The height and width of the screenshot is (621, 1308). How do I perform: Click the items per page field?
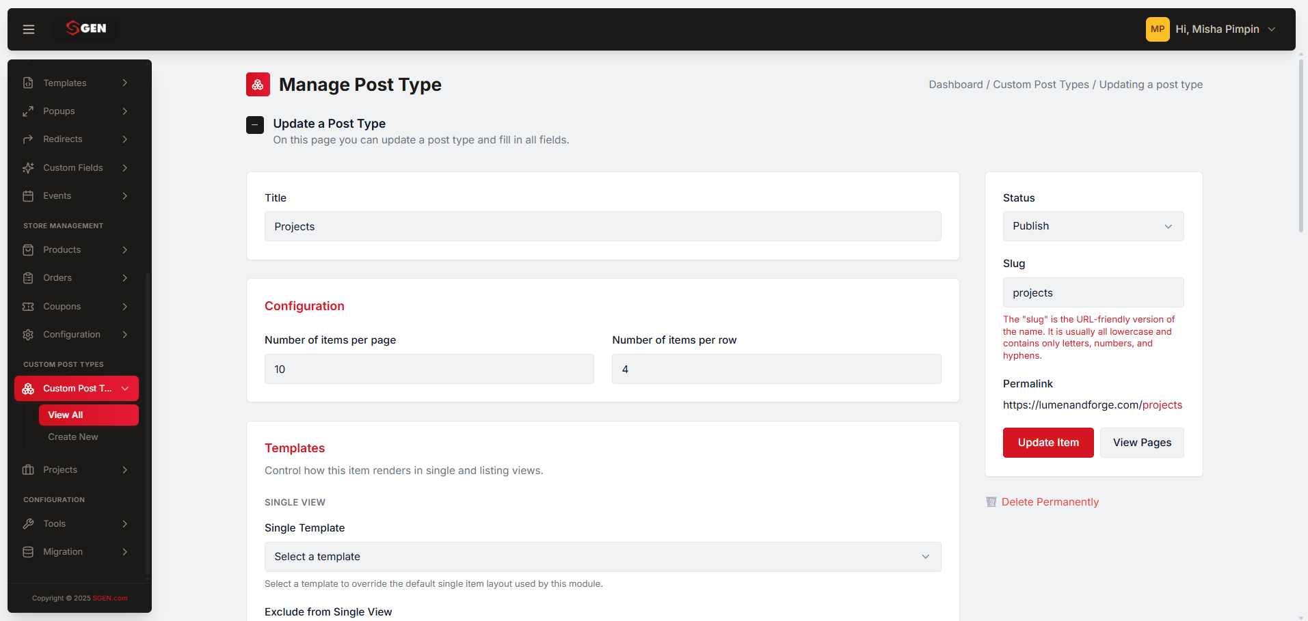(429, 369)
